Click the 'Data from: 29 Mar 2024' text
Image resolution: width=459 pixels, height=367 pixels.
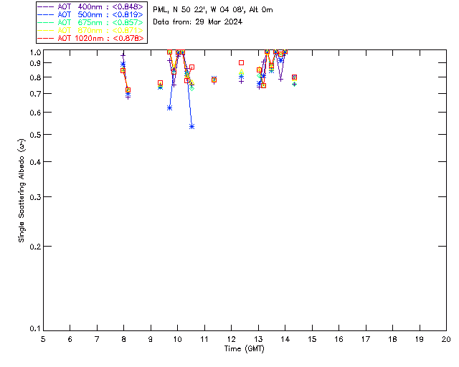[198, 22]
